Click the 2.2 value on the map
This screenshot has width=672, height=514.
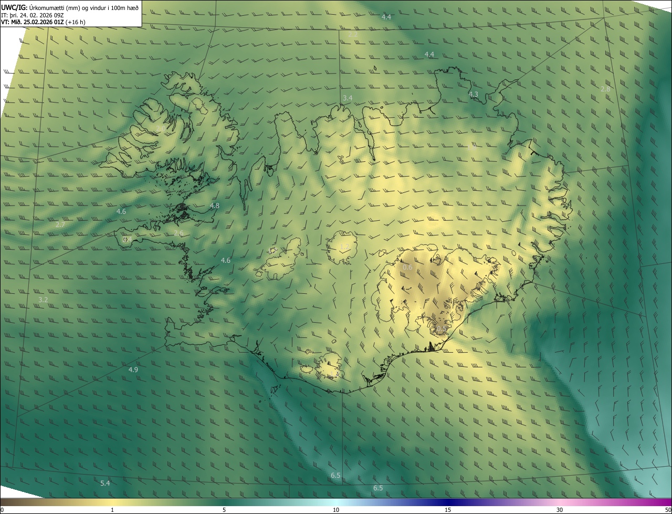click(353, 35)
